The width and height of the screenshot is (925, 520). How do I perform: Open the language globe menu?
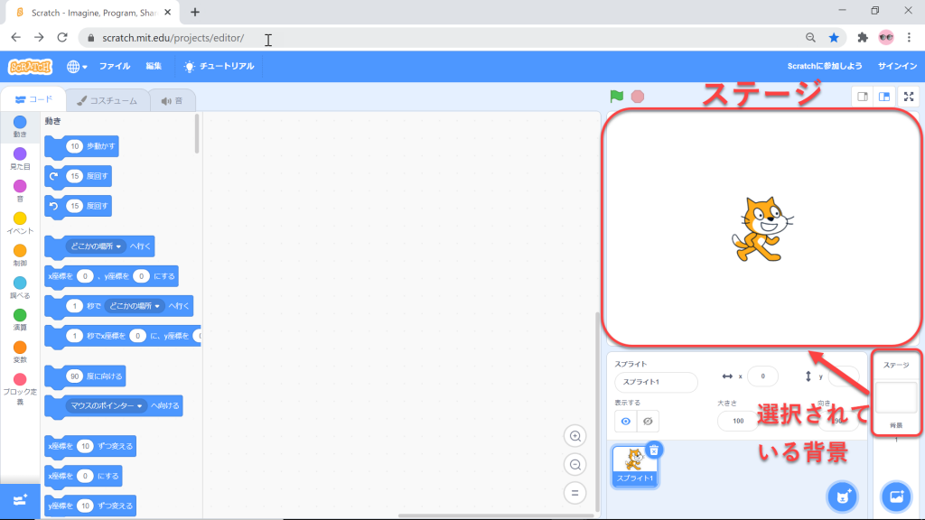77,67
